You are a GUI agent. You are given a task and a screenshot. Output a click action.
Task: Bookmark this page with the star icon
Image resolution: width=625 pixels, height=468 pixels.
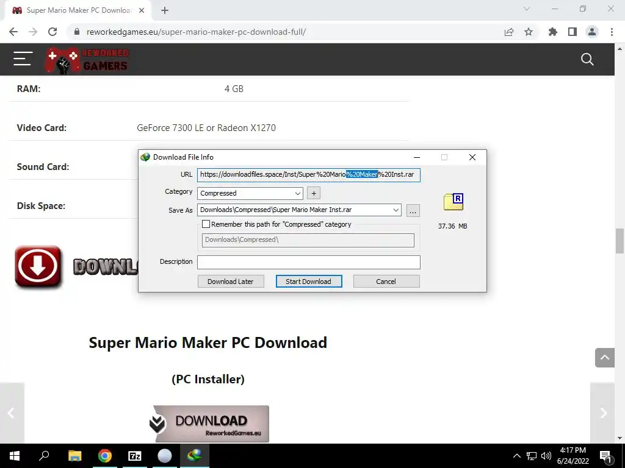click(x=529, y=32)
